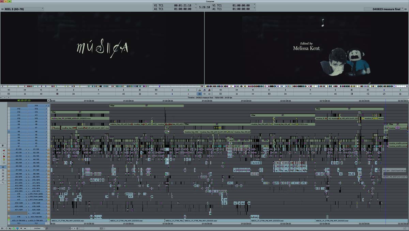The image size is (409, 231).
Task: Open source V1 TC1 00:01:21:18 tracking menu
Action: (x=175, y=5)
